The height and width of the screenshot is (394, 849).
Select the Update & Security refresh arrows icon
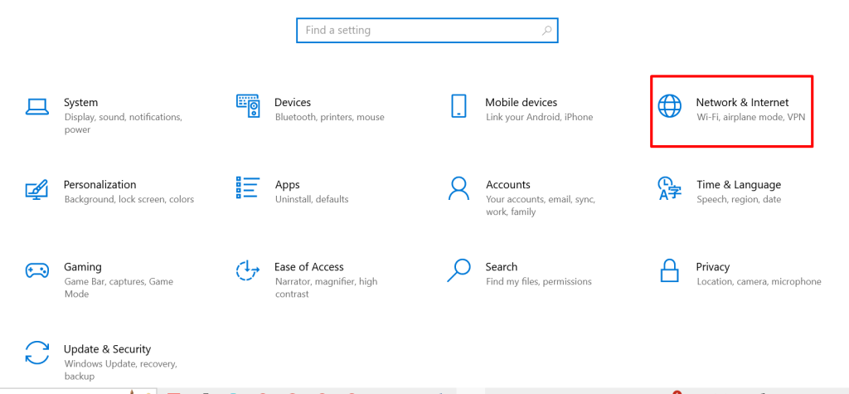tap(37, 353)
